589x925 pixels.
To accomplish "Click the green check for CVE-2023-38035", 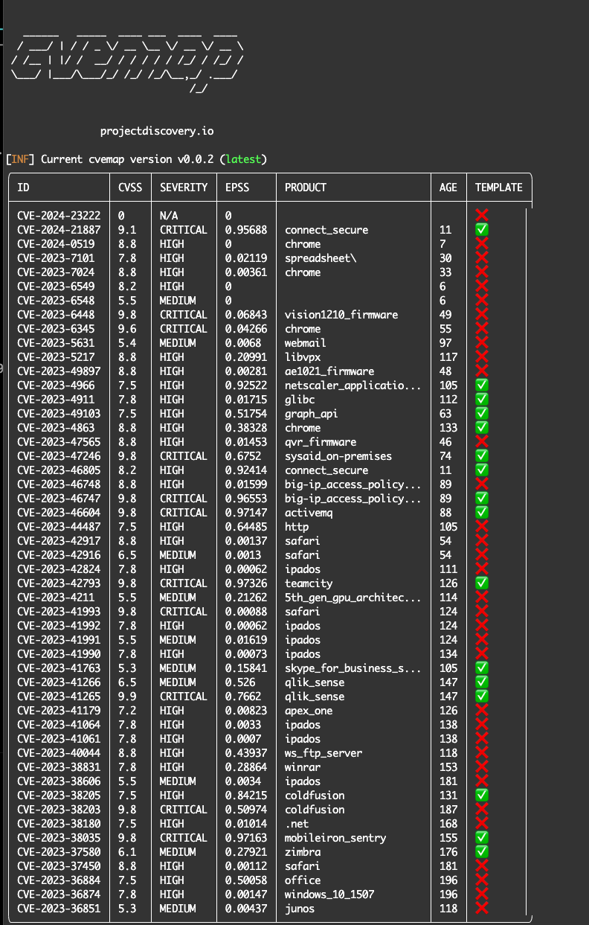I will click(482, 838).
